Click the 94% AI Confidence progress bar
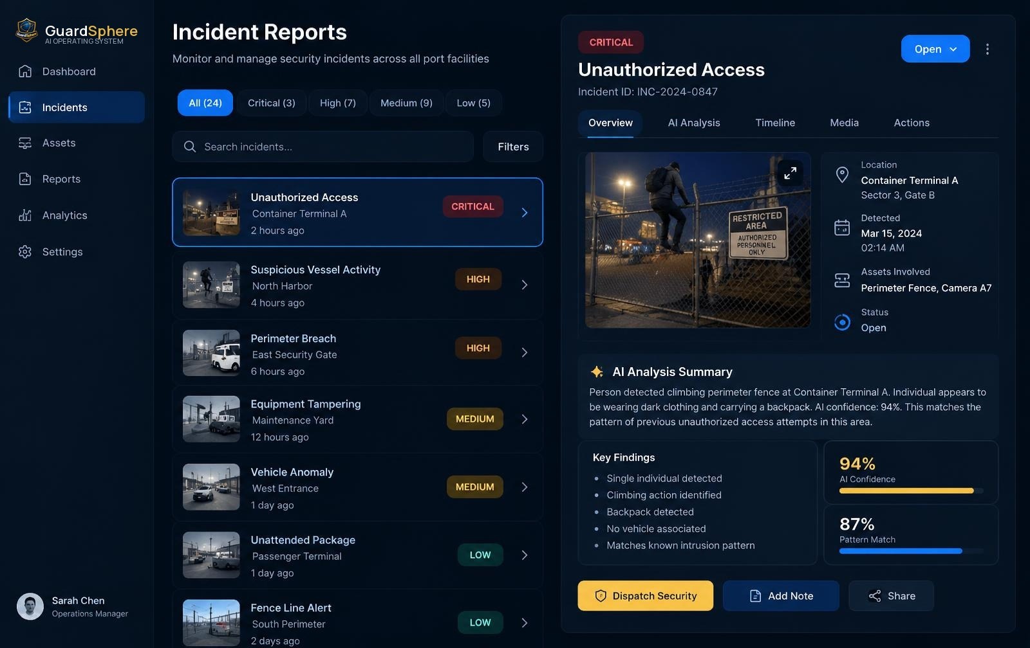 tap(911, 491)
